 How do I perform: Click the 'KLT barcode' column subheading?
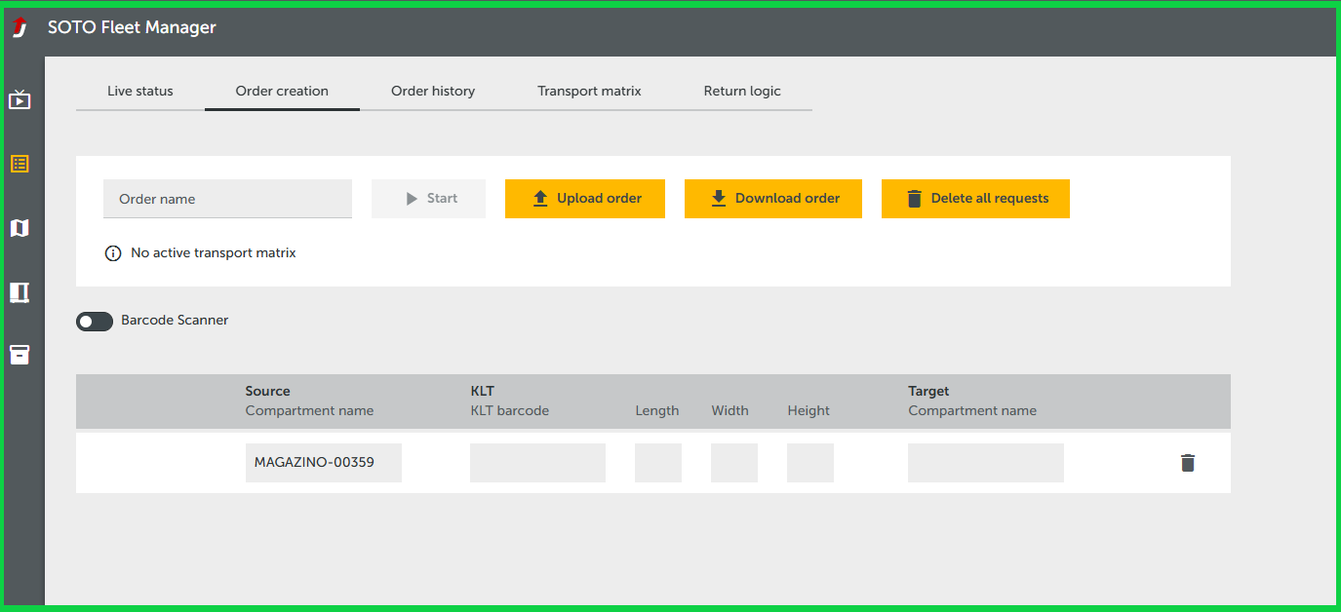[510, 411]
